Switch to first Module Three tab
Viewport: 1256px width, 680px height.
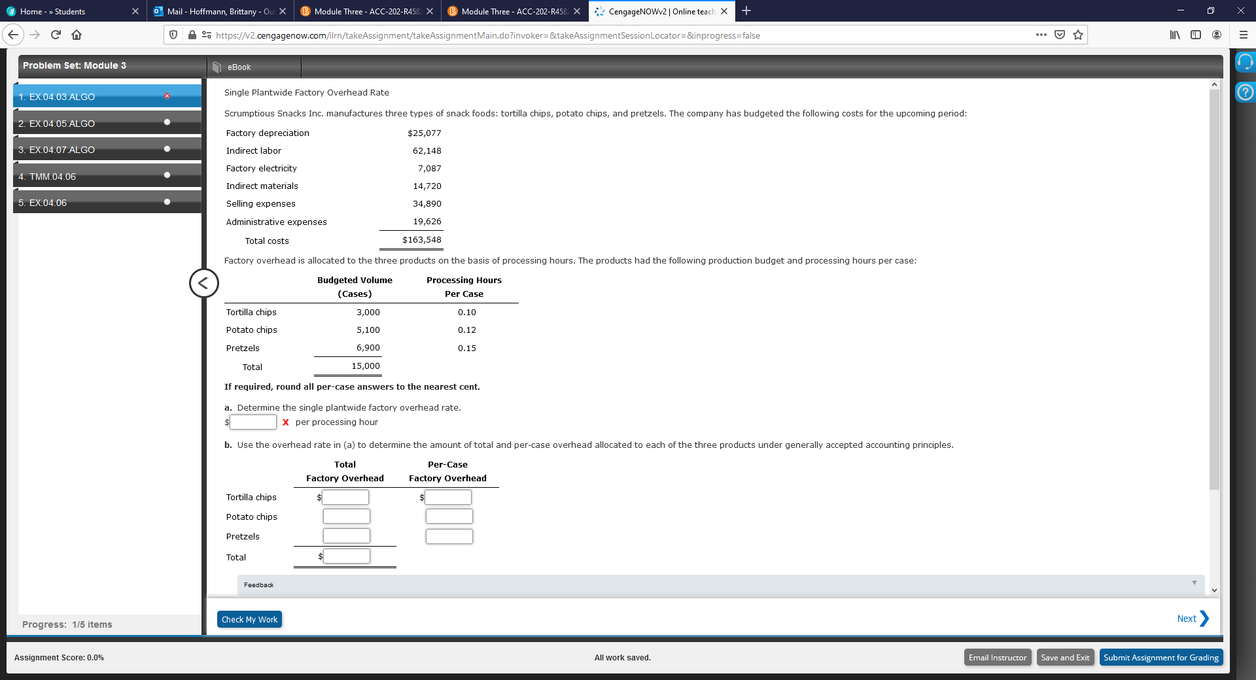[x=368, y=11]
